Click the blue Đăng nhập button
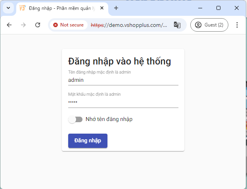 pos(88,141)
